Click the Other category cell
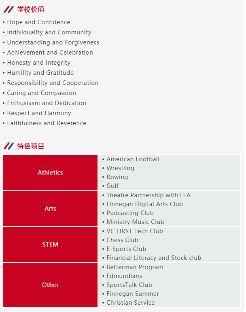Viewport: 246px width, 312px height. coord(50,285)
